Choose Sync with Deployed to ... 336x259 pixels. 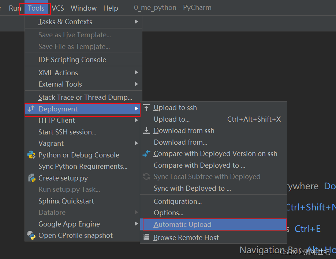click(x=213, y=188)
